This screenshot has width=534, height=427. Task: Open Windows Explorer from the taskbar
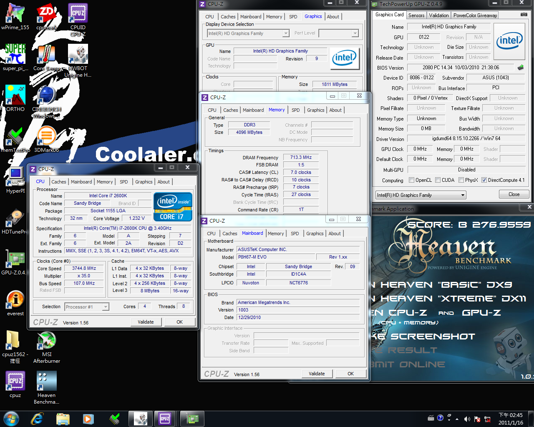click(63, 418)
